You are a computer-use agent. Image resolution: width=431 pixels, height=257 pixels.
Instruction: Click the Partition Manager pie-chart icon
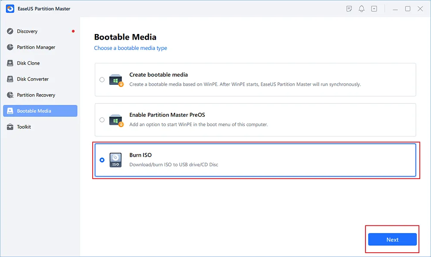pyautogui.click(x=11, y=47)
